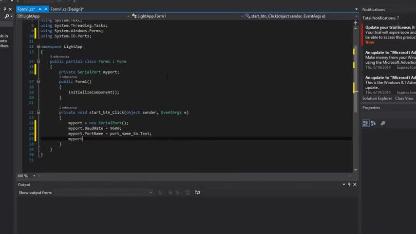
Task: Collapse the Form1() constructor block
Action: point(38,81)
